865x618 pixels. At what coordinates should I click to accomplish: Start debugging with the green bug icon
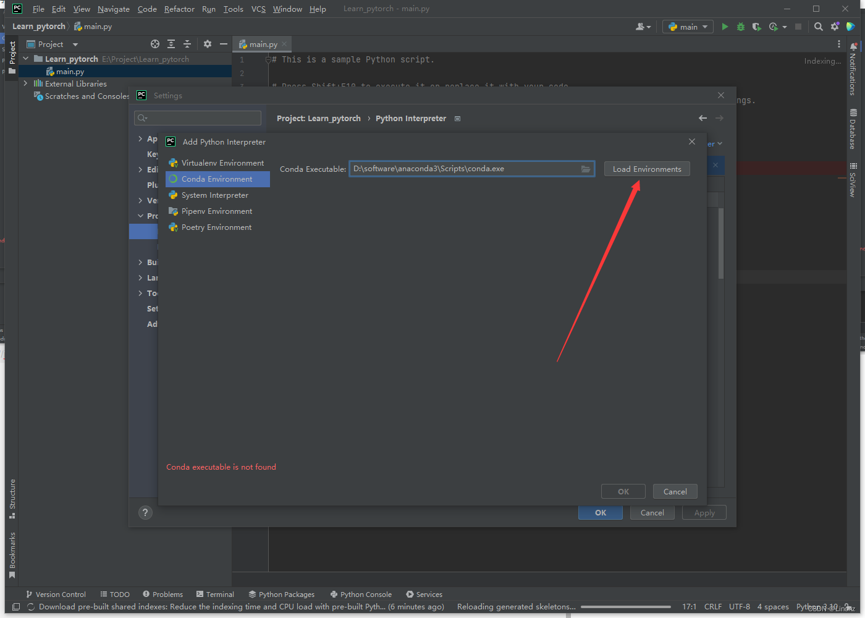tap(741, 27)
